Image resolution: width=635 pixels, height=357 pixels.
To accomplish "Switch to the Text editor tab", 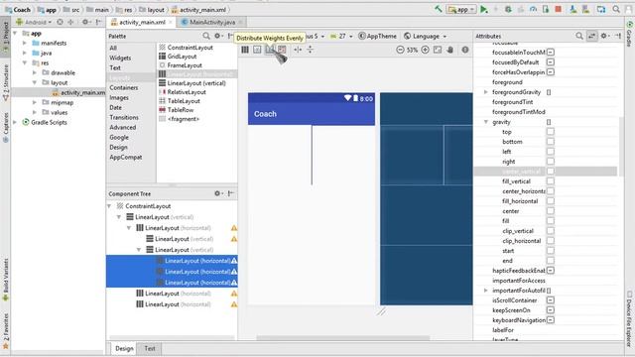I will (150, 348).
